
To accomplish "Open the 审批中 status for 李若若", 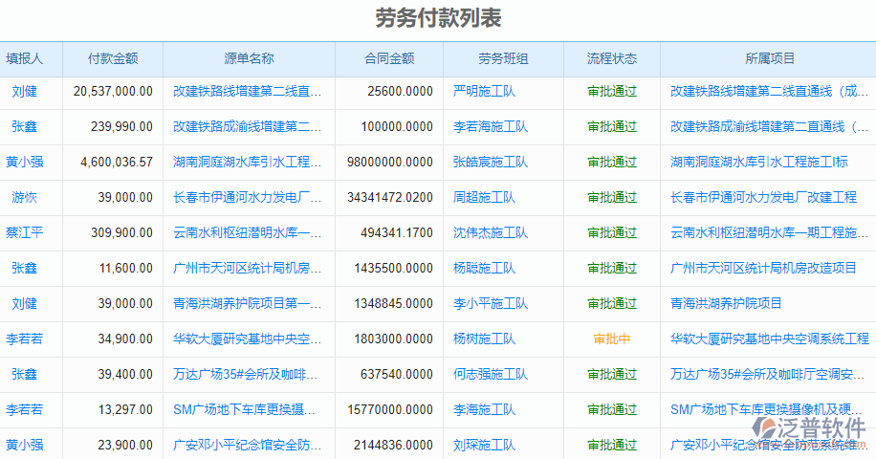I will pyautogui.click(x=612, y=339).
